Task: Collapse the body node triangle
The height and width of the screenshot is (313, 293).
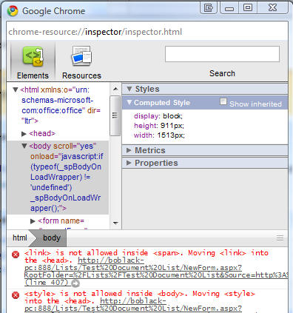Action: point(24,146)
